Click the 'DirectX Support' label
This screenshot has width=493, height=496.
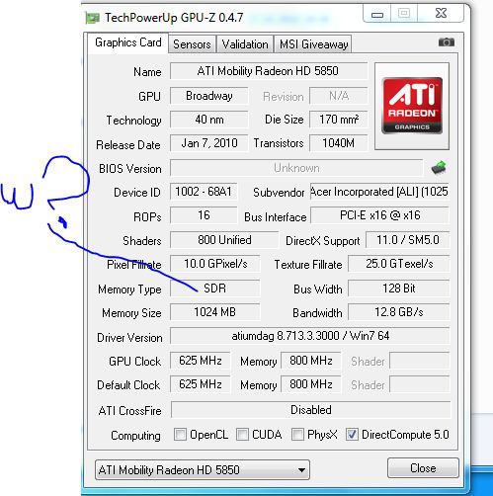(323, 241)
